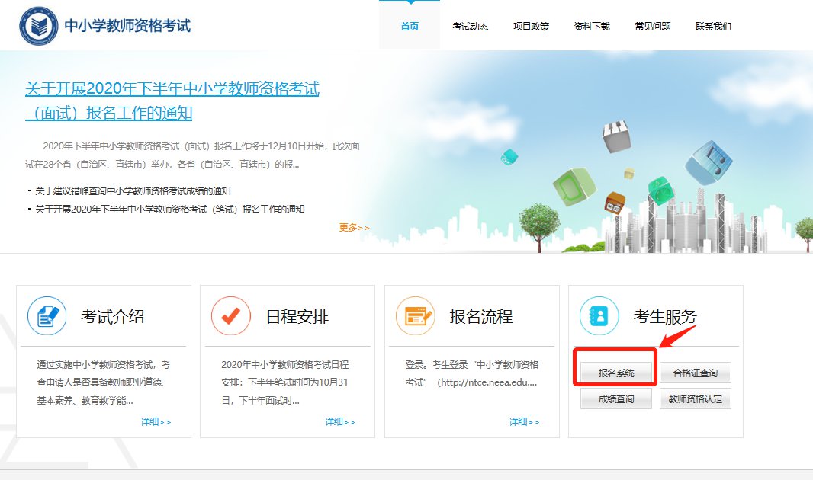
Task: Select 资料下载 in the navigation bar
Action: (x=592, y=27)
